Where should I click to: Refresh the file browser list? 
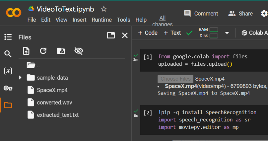pyautogui.click(x=43, y=51)
